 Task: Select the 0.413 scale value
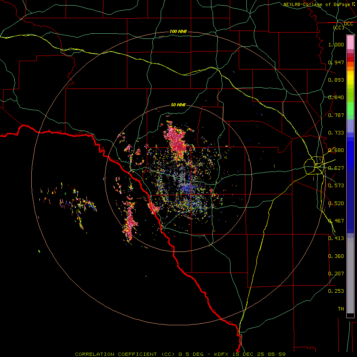pyautogui.click(x=336, y=238)
